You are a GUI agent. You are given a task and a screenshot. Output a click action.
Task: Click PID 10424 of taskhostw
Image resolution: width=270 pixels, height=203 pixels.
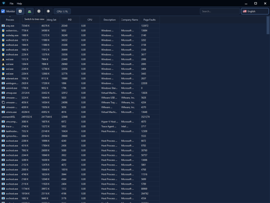point(64,131)
